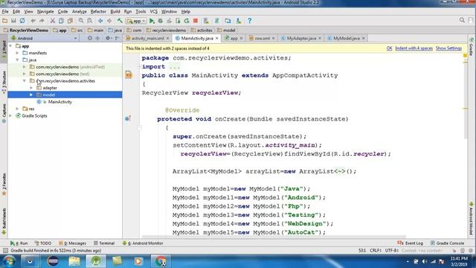Click the Paste icon in toolbar

pyautogui.click(x=70, y=21)
